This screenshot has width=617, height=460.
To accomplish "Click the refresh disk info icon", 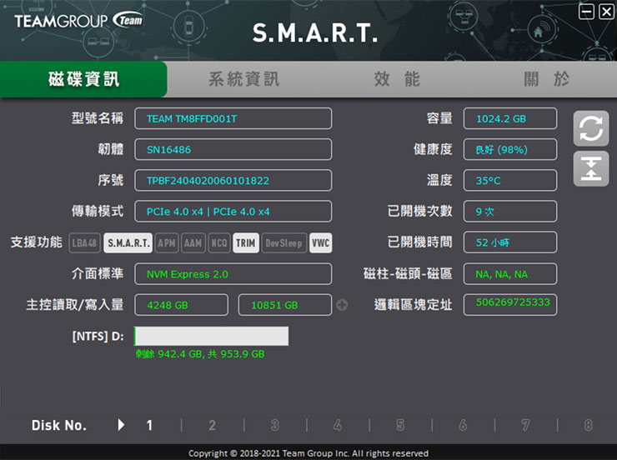I will [591, 128].
